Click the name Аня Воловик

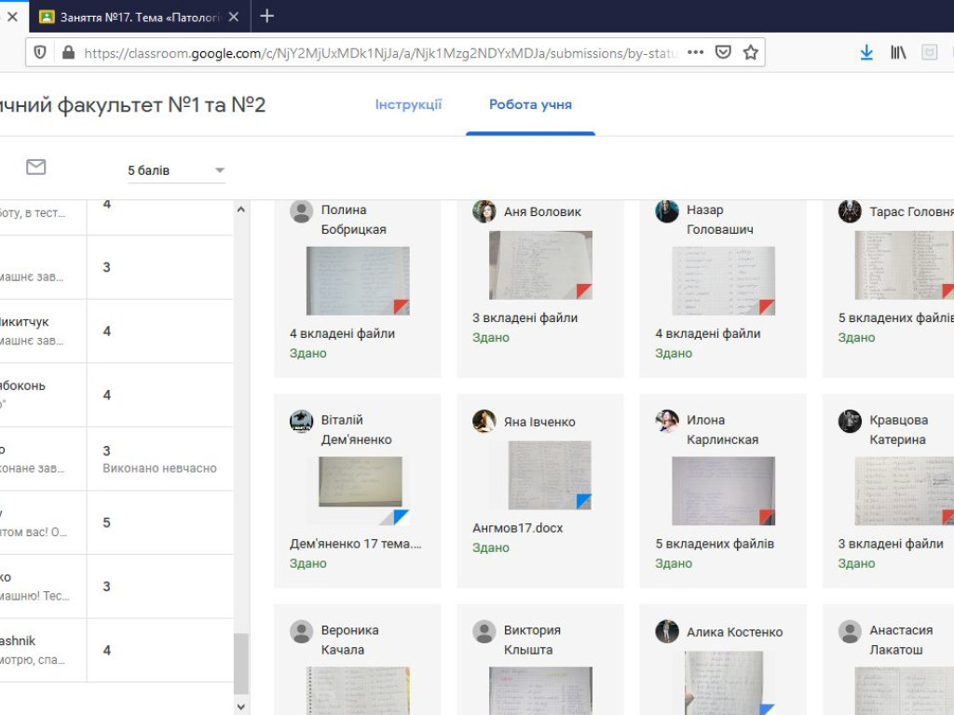tap(542, 211)
